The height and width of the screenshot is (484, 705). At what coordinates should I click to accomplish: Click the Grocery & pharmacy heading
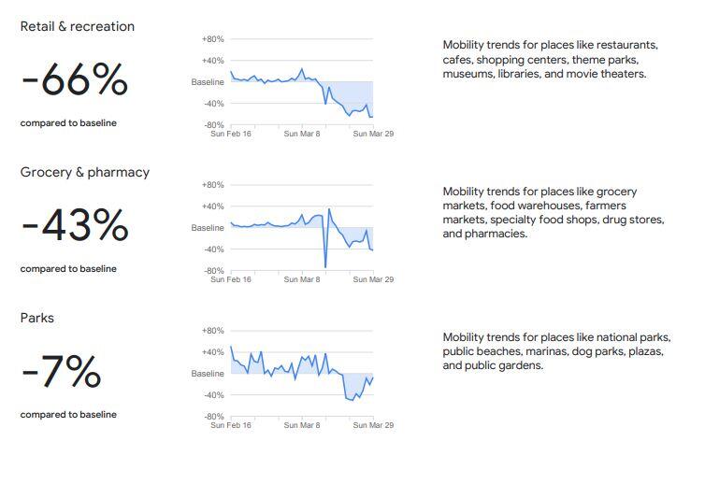[x=85, y=172]
